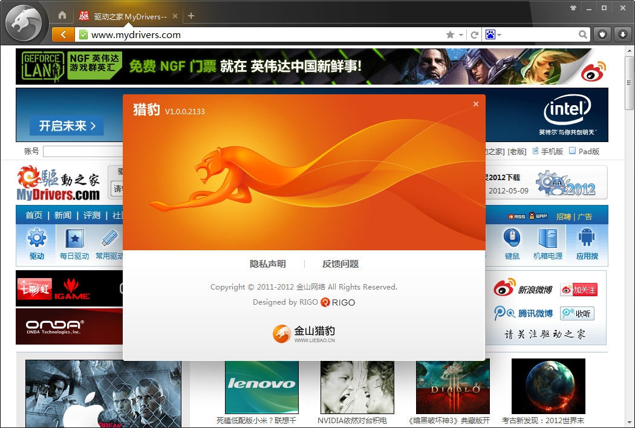Click the orange back navigation button
This screenshot has width=635, height=428.
coord(63,34)
